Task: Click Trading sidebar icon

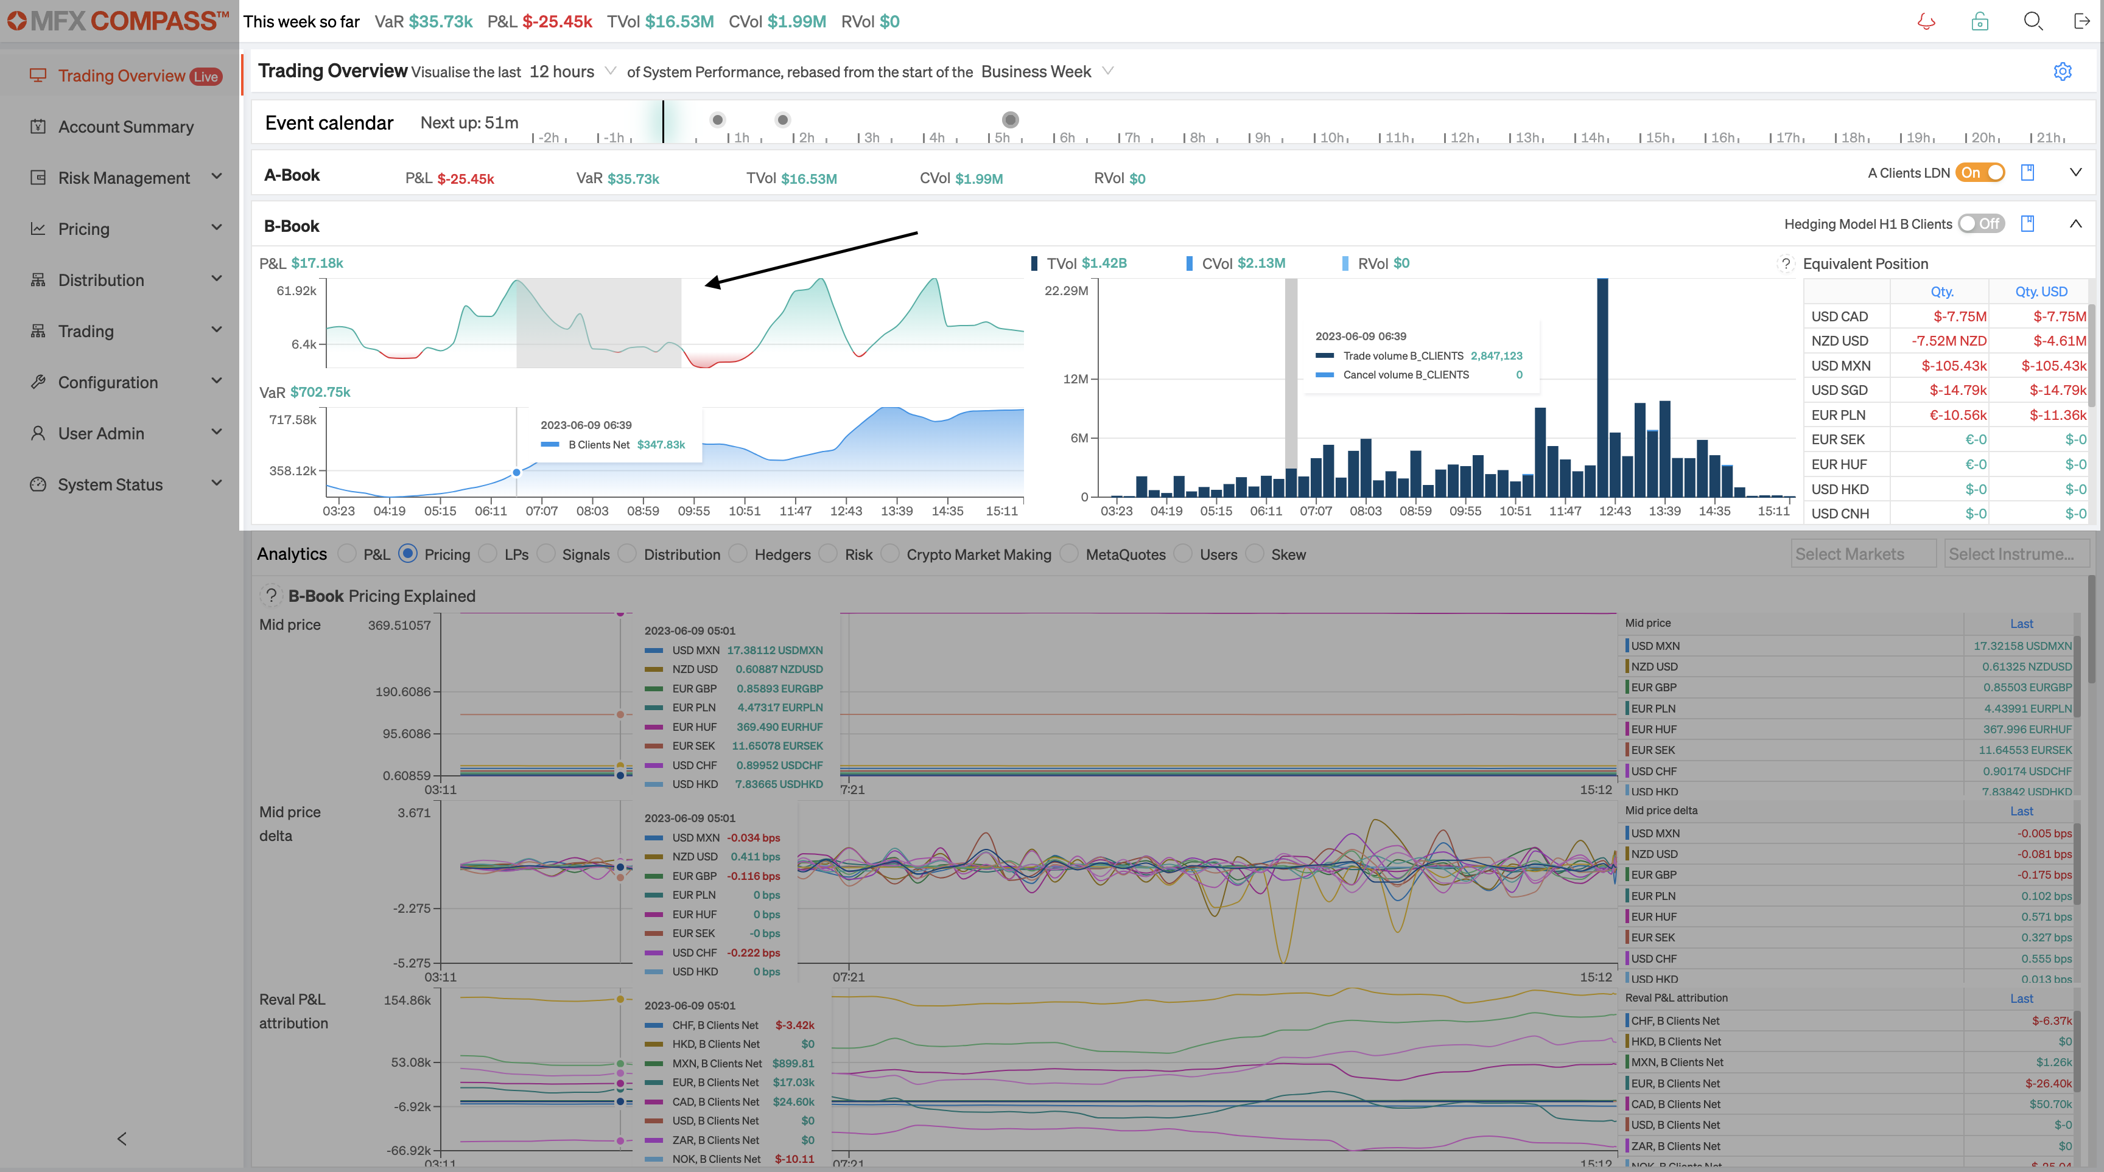Action: click(38, 330)
